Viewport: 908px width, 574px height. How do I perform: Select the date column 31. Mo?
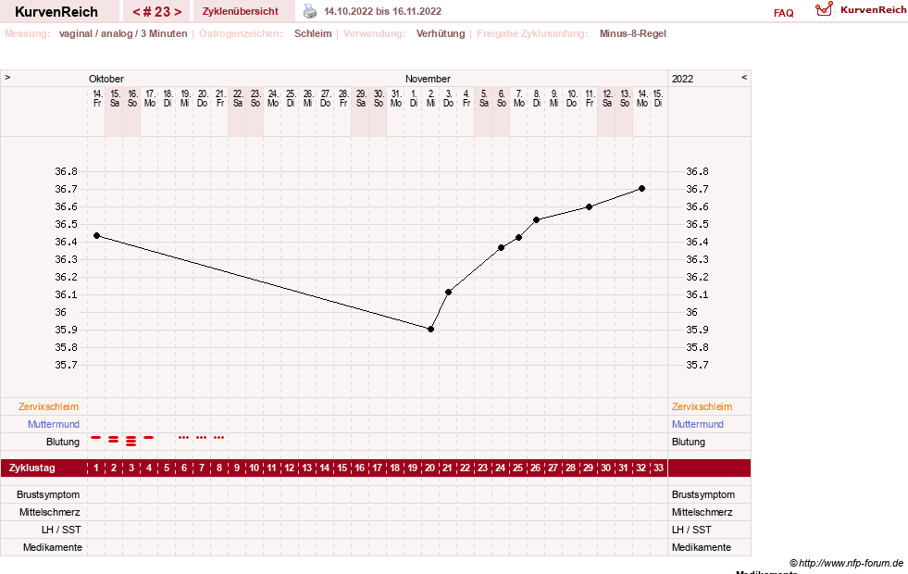click(x=396, y=98)
